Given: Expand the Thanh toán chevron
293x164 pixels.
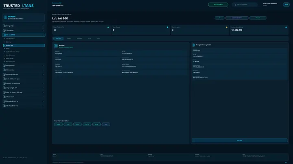Looking at the screenshot, I should 43,97.
